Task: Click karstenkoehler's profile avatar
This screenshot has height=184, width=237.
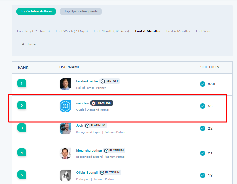Action: 65,84
